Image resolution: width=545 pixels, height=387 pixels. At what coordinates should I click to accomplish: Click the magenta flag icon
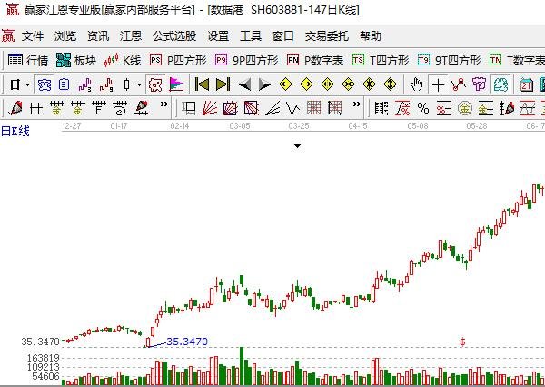(176, 84)
